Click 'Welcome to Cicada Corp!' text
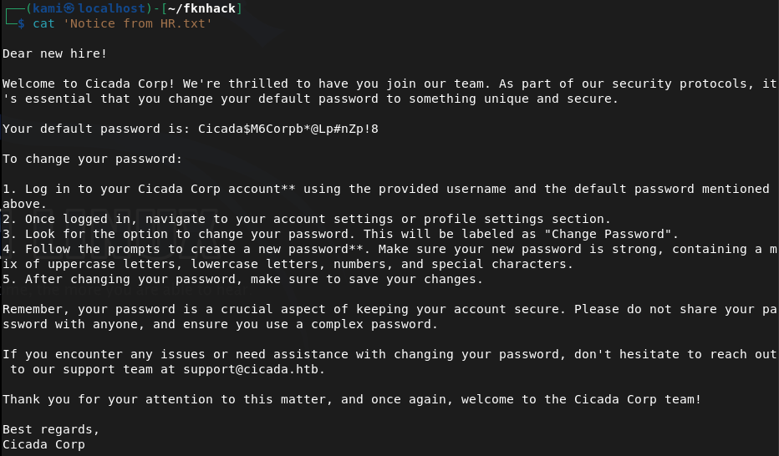779x456 pixels. point(89,84)
